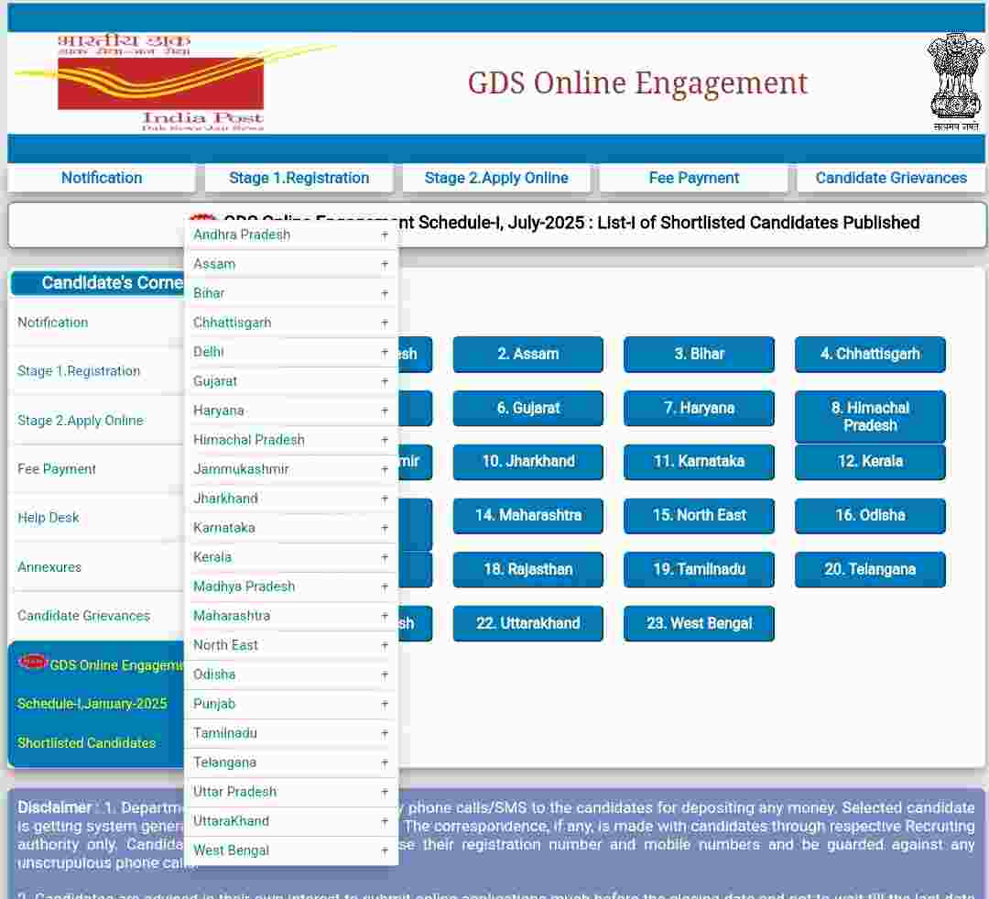
Task: Expand Haryana plus icon in list
Action: pyautogui.click(x=384, y=411)
